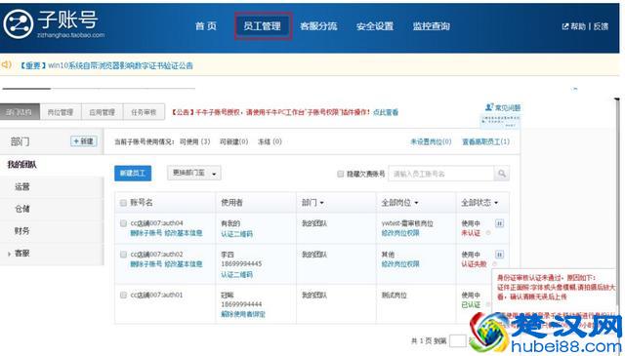This screenshot has height=356, width=625.
Task: Toggle the 隐藏欠费账号 checkbox
Action: pos(341,174)
